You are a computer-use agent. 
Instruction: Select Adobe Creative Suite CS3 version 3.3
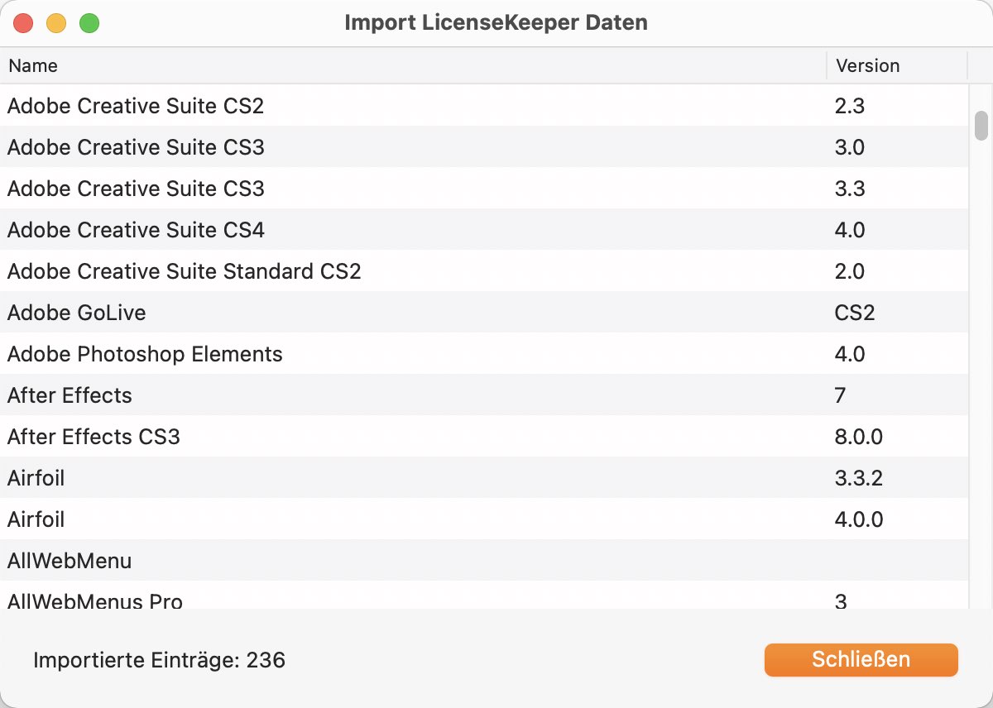coord(484,188)
